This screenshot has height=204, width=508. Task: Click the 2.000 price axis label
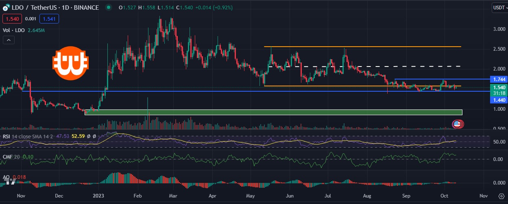pyautogui.click(x=499, y=69)
